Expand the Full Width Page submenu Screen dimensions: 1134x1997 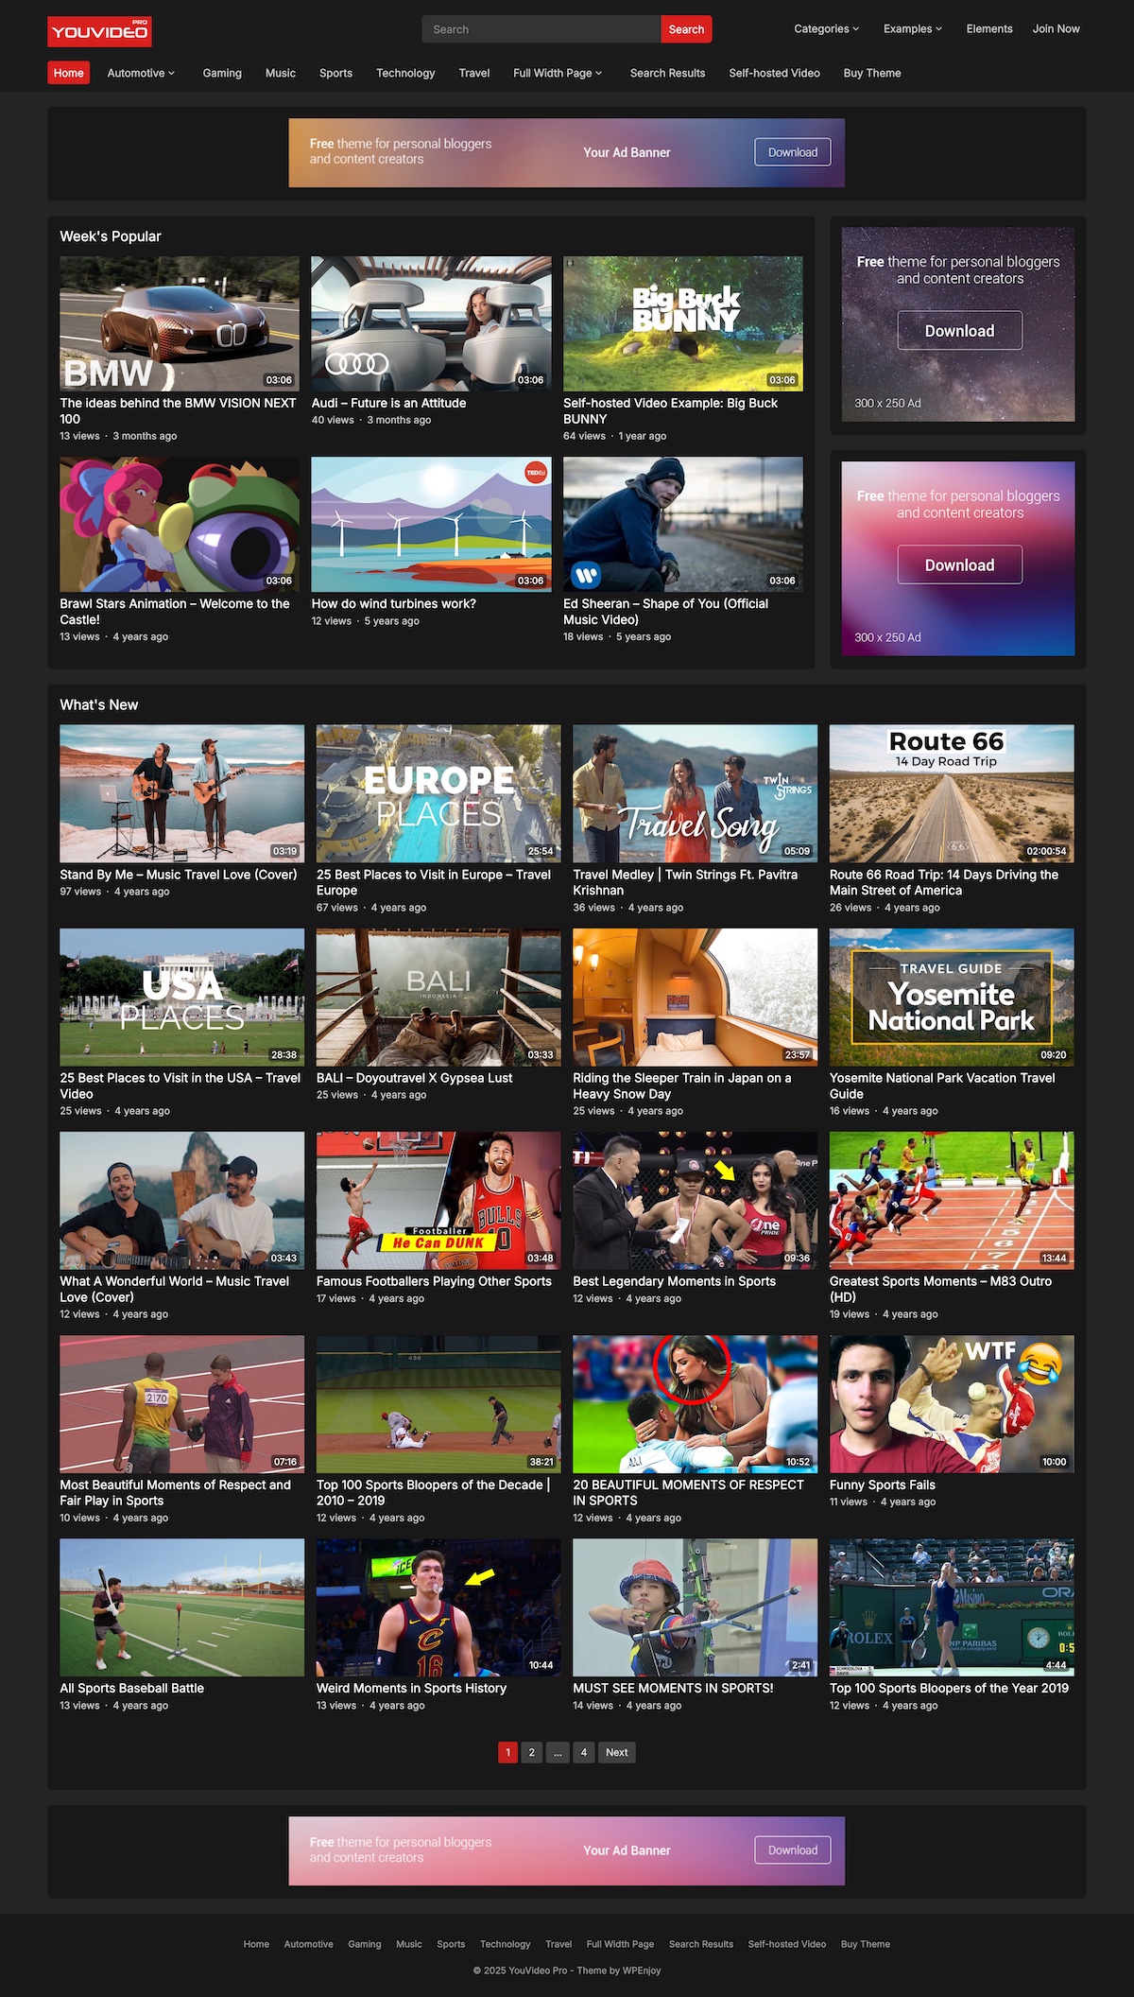pyautogui.click(x=557, y=73)
